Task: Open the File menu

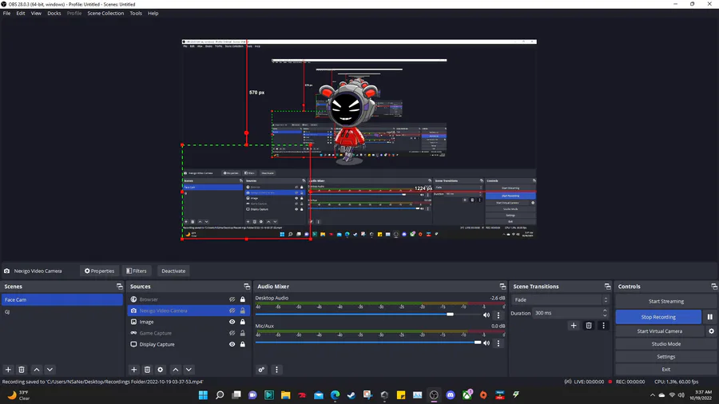Action: click(x=7, y=14)
